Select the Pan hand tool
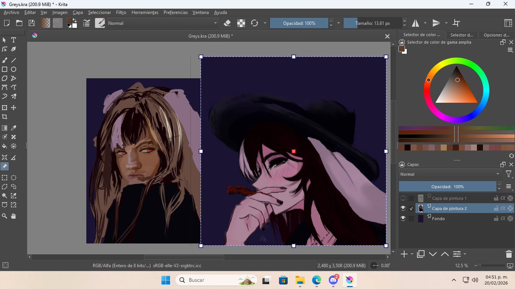Viewport: 515px width, 289px height. [13, 216]
